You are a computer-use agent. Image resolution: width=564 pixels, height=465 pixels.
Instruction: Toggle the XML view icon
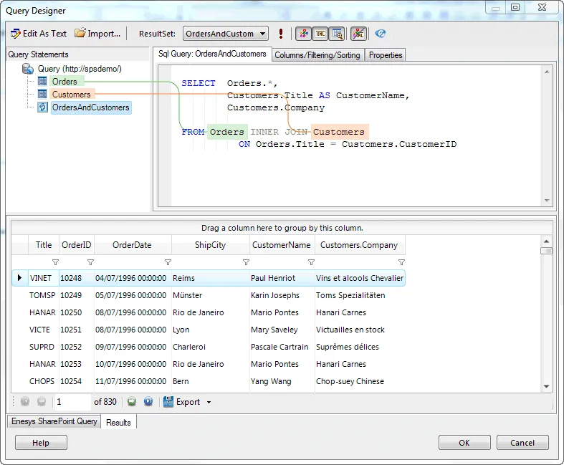tap(320, 34)
